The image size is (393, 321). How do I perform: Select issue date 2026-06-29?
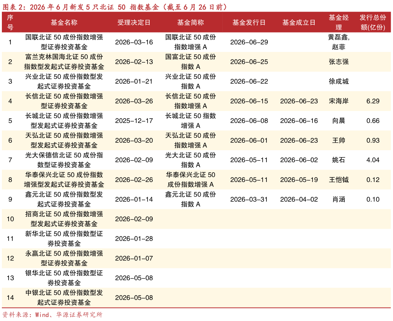click(x=249, y=42)
